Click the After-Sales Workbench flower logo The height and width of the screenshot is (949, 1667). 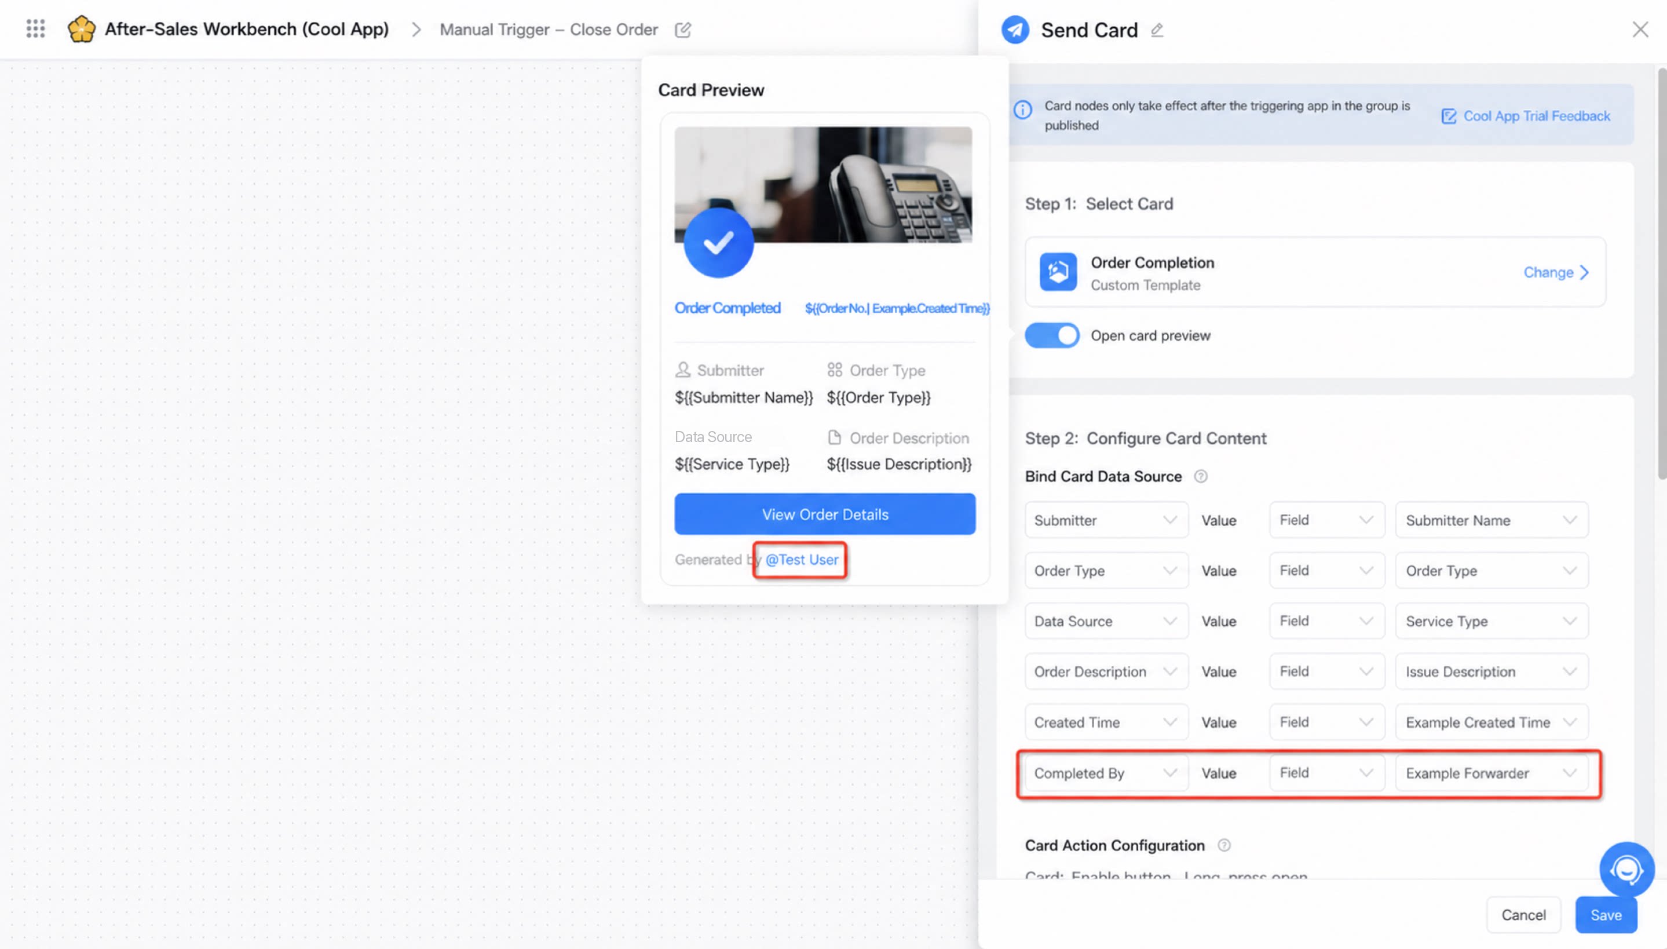(x=82, y=30)
